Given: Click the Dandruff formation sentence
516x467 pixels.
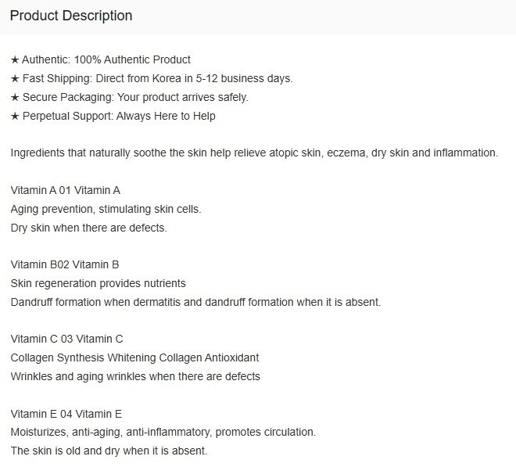Looking at the screenshot, I should tap(195, 301).
